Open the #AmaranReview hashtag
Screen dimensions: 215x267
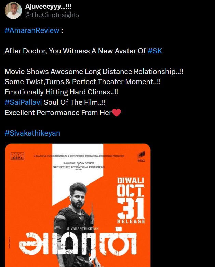click(32, 30)
